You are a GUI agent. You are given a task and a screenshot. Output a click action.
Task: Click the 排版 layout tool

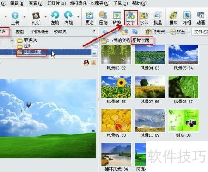[x=173, y=18]
